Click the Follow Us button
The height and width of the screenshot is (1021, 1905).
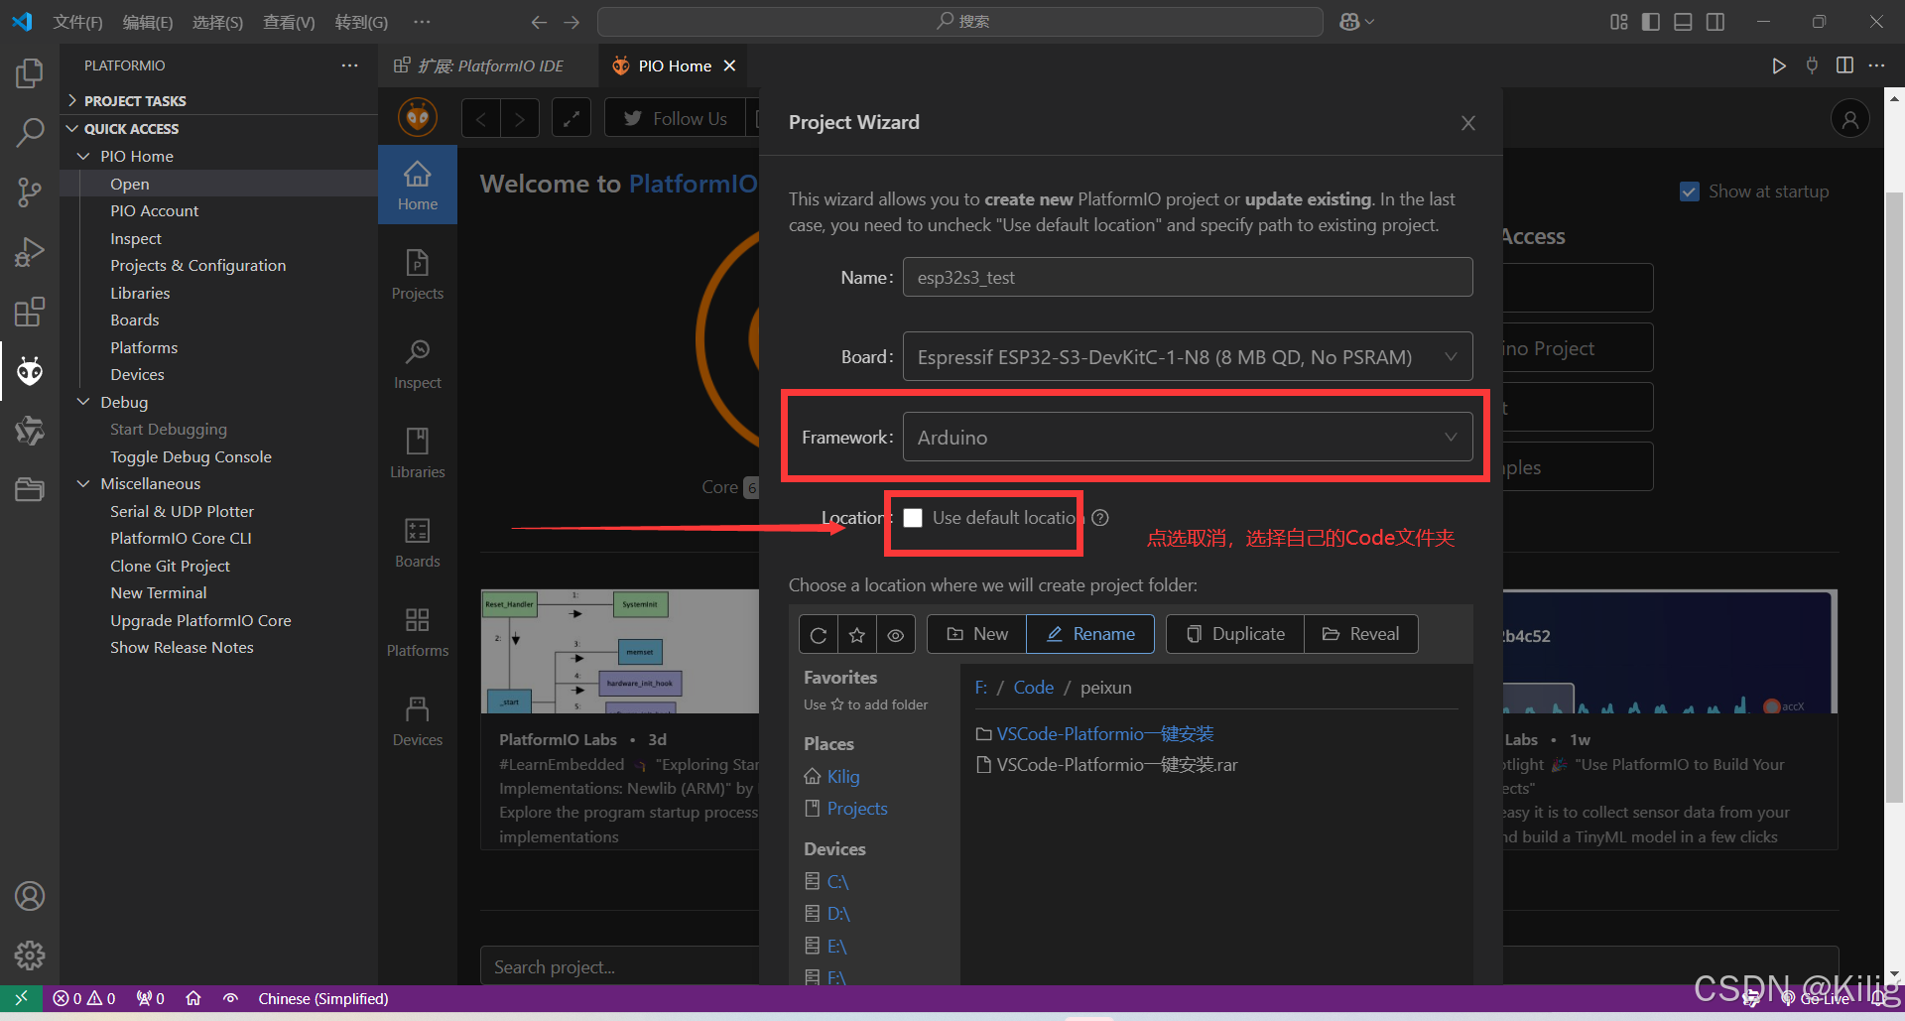point(675,119)
